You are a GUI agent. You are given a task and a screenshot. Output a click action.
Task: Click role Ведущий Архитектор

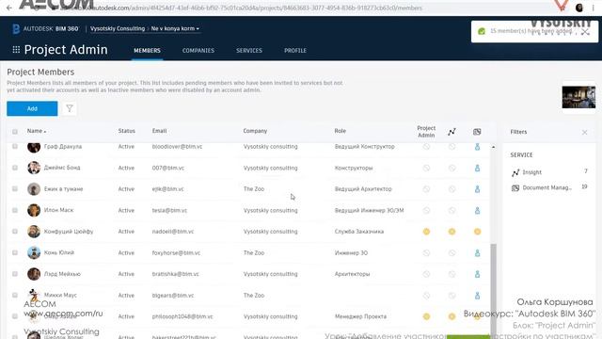click(363, 189)
